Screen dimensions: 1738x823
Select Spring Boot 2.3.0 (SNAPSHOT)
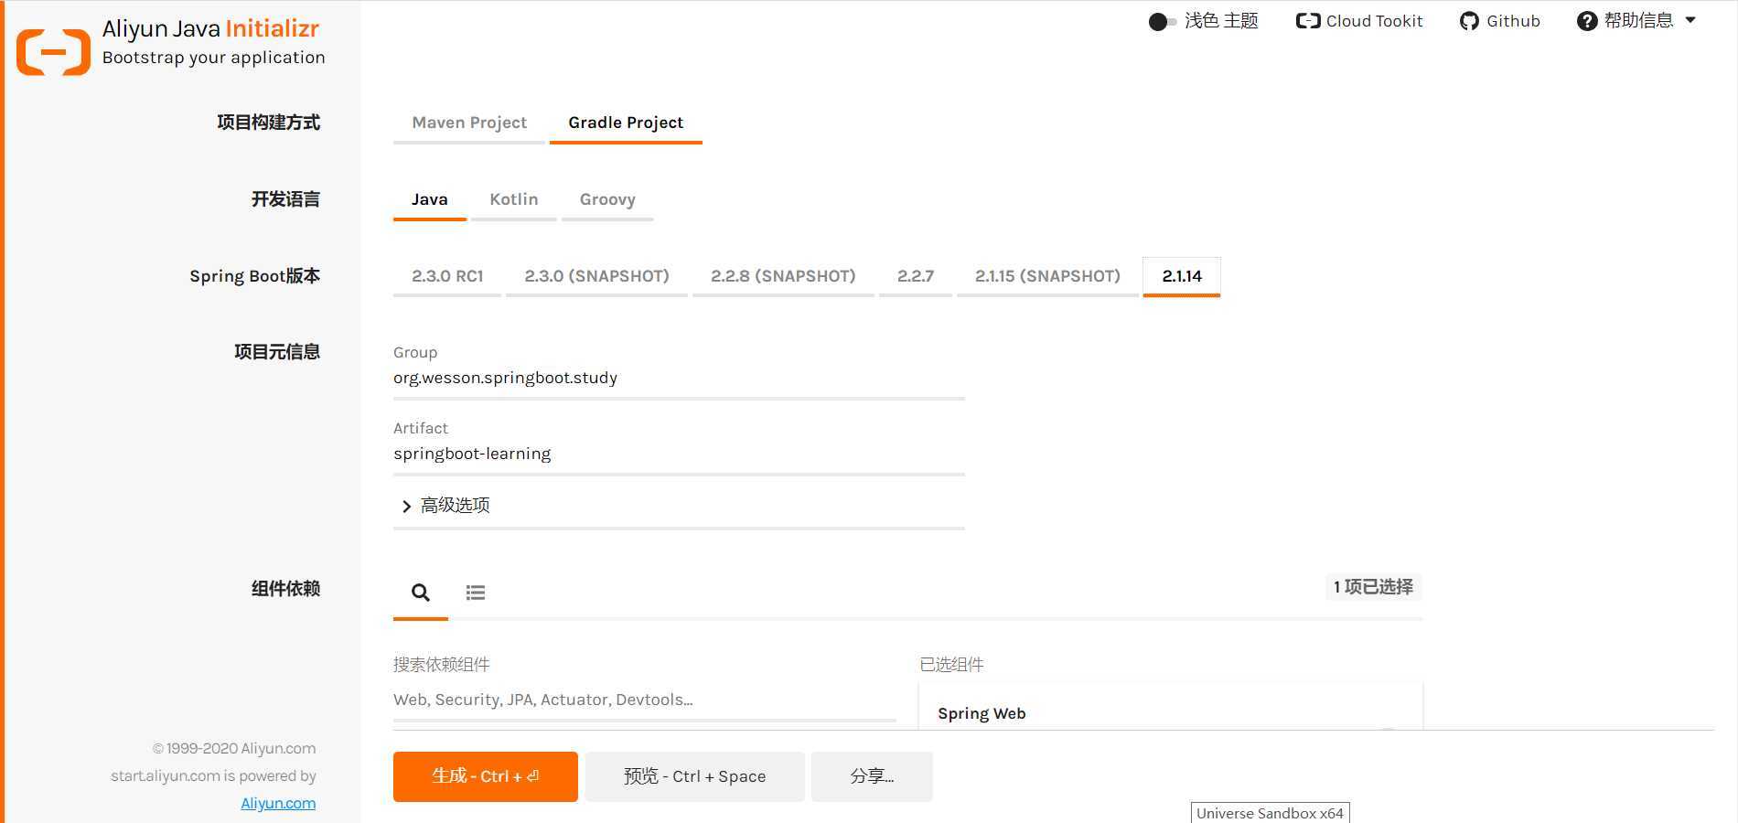596,276
